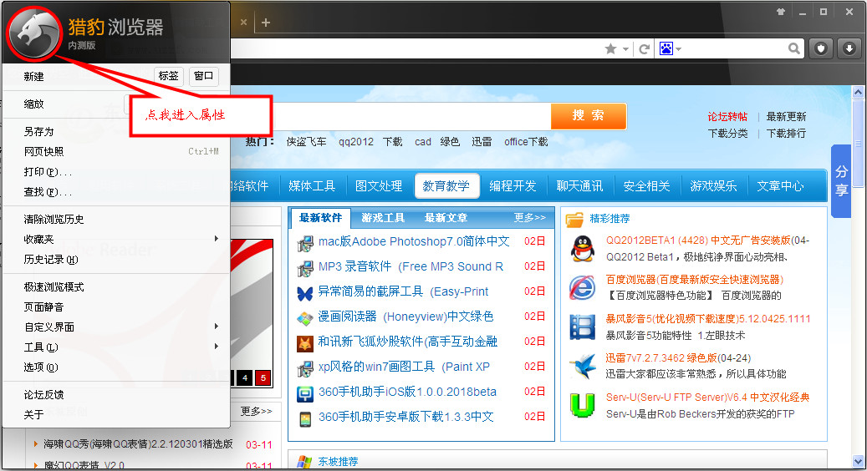Click icon beside 漫画阅读器 Honeyview
Image resolution: width=867 pixels, height=471 pixels.
pos(305,318)
